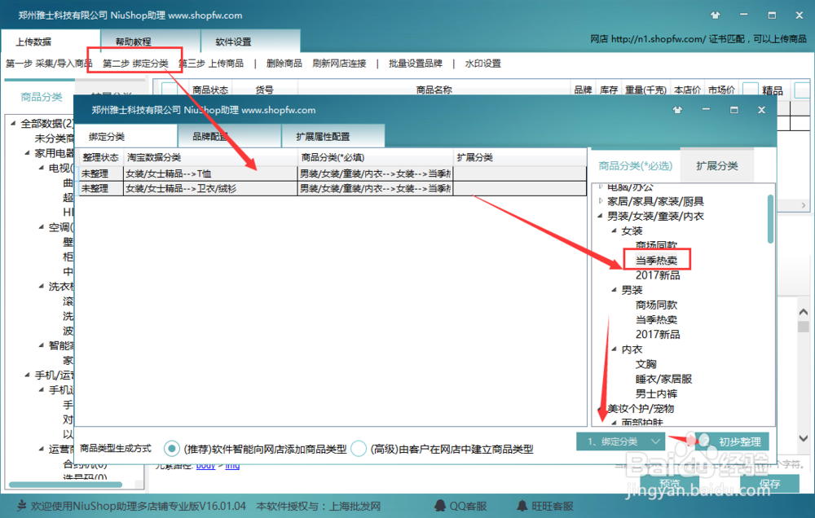The image size is (815, 518).
Task: Click right arrow of the product table horizontal scrollbar
Action: (804, 205)
